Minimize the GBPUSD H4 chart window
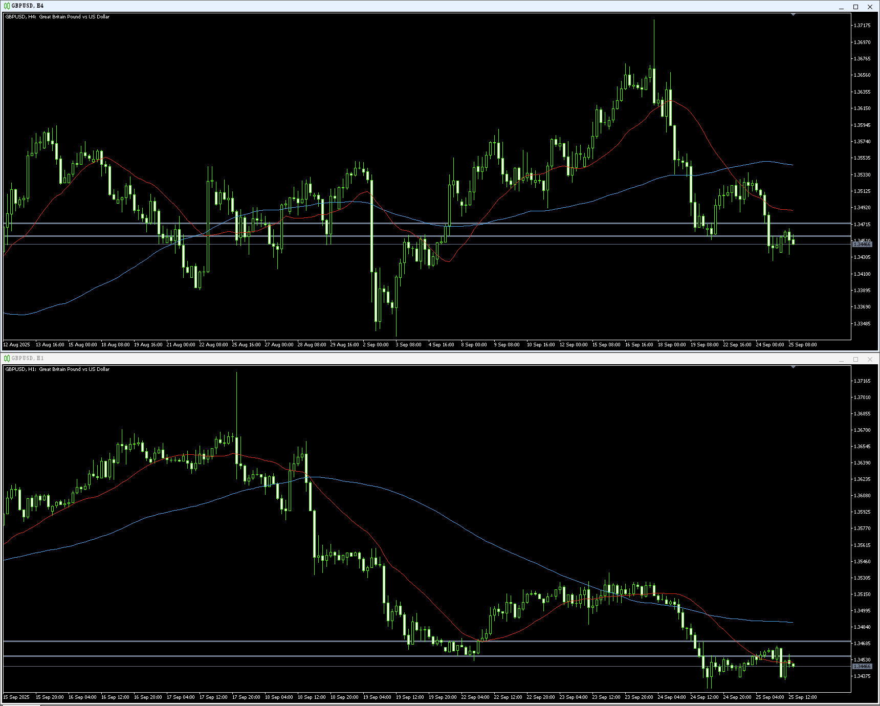Viewport: 880px width, 706px height. [841, 7]
